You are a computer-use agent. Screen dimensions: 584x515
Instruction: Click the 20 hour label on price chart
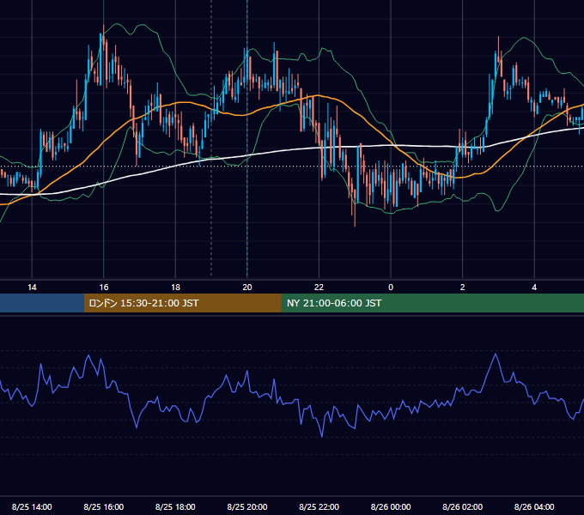[247, 288]
